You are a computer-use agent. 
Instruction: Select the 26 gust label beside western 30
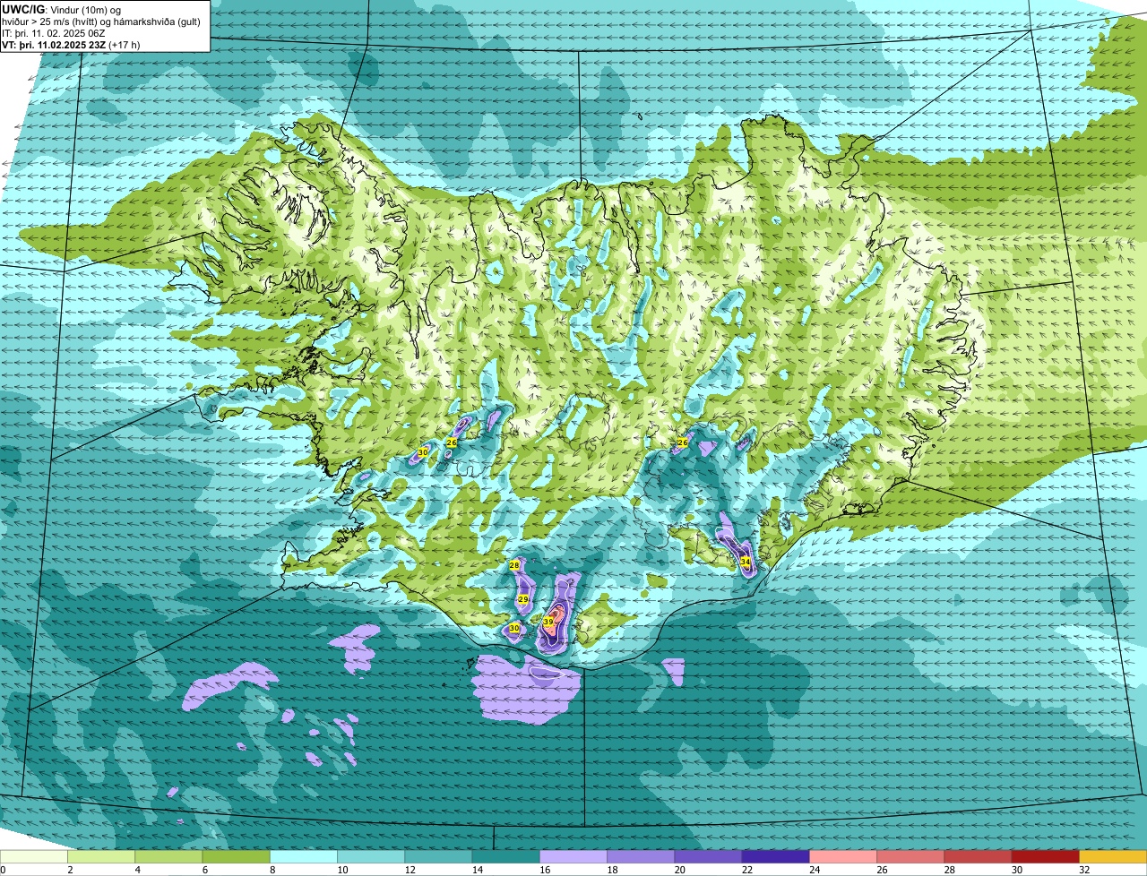pos(452,442)
